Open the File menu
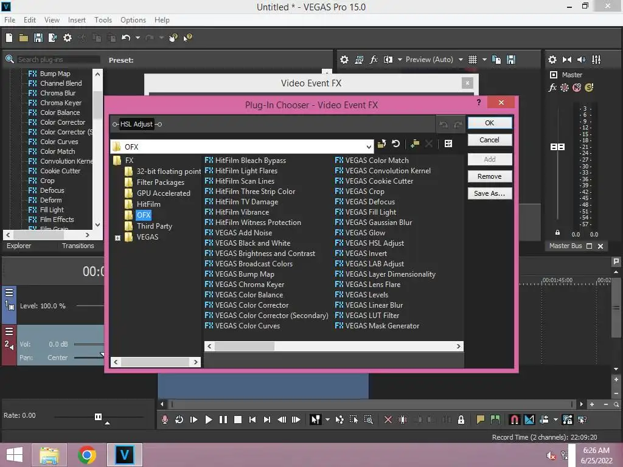The height and width of the screenshot is (467, 623). pos(10,20)
